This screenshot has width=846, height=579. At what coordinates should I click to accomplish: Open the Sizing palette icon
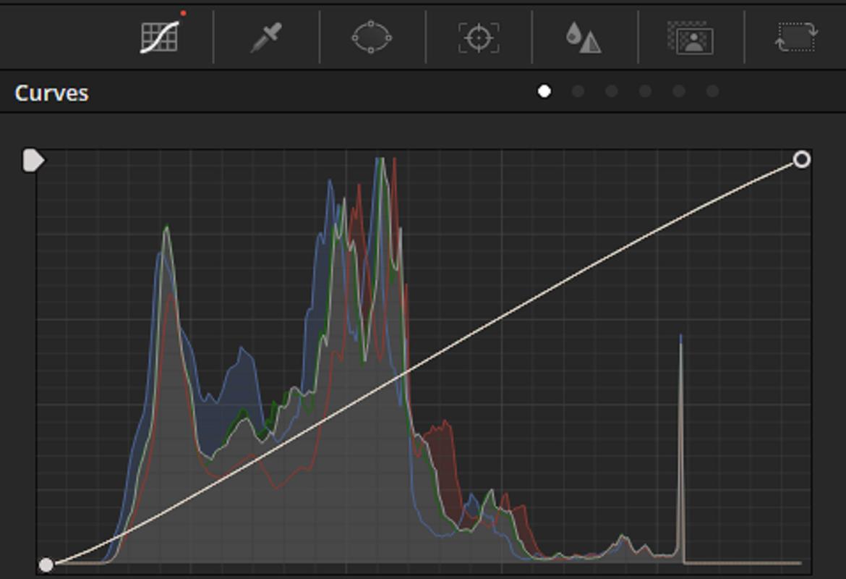click(796, 37)
